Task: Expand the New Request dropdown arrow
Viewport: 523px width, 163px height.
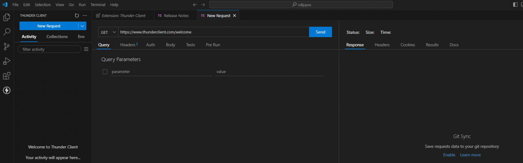Action: point(82,26)
